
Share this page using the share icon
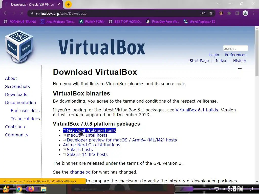pos(203,13)
